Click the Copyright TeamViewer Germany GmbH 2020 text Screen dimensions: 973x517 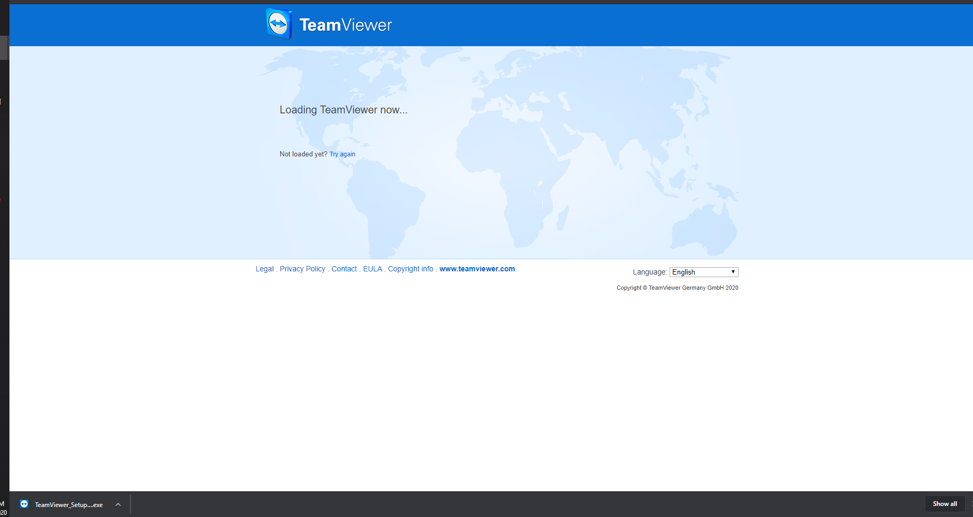pyautogui.click(x=678, y=288)
